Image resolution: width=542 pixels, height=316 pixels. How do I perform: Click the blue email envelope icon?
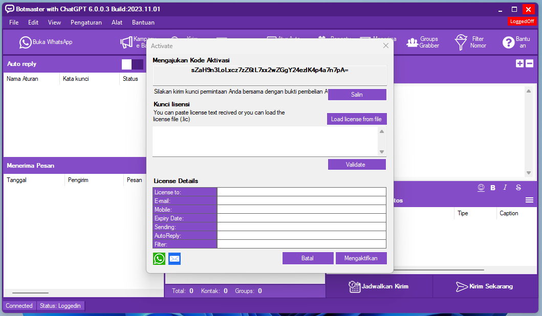175,259
